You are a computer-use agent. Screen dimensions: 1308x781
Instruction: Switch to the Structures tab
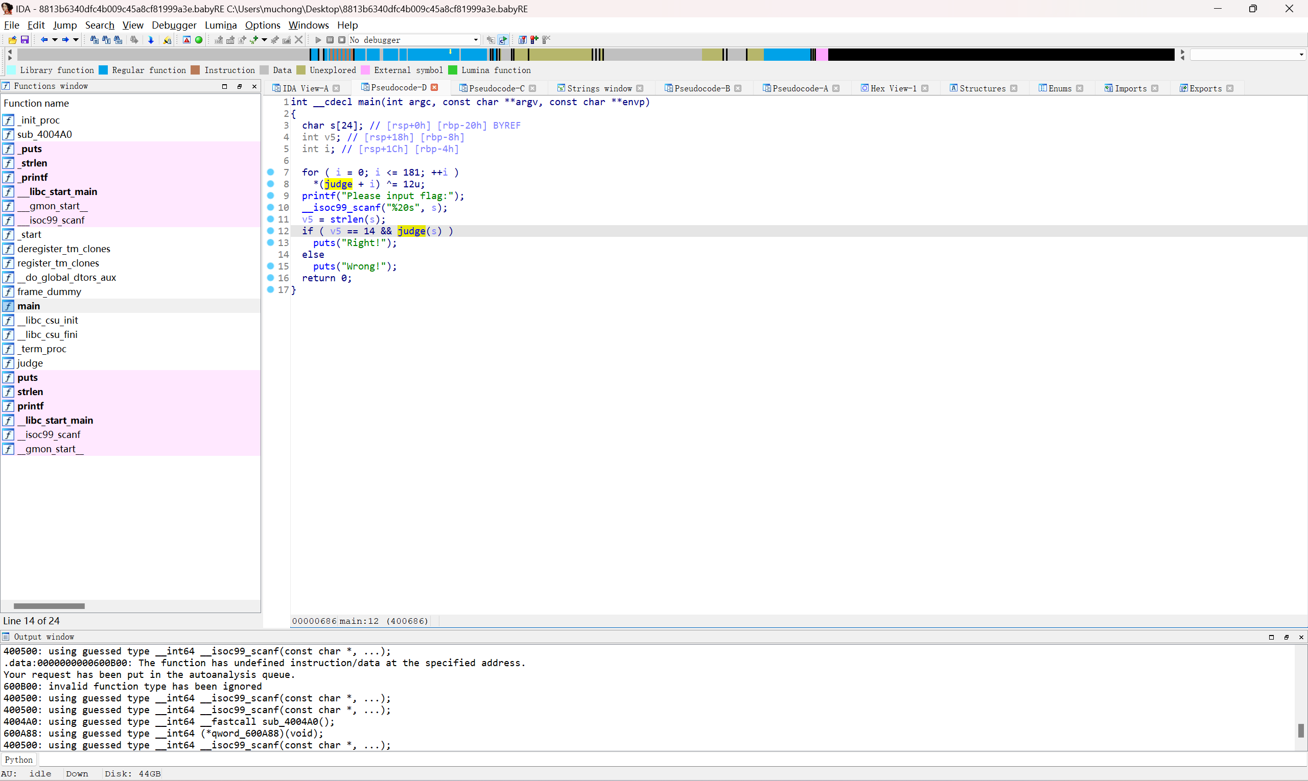983,88
